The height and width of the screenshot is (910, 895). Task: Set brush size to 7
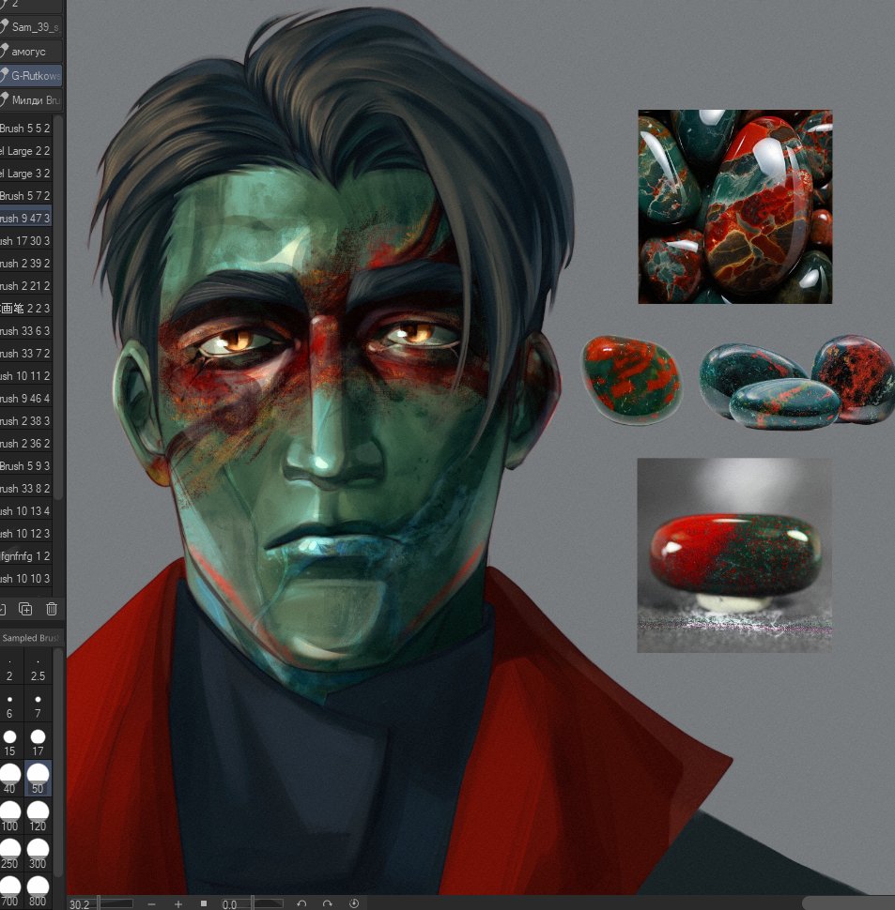[x=38, y=705]
